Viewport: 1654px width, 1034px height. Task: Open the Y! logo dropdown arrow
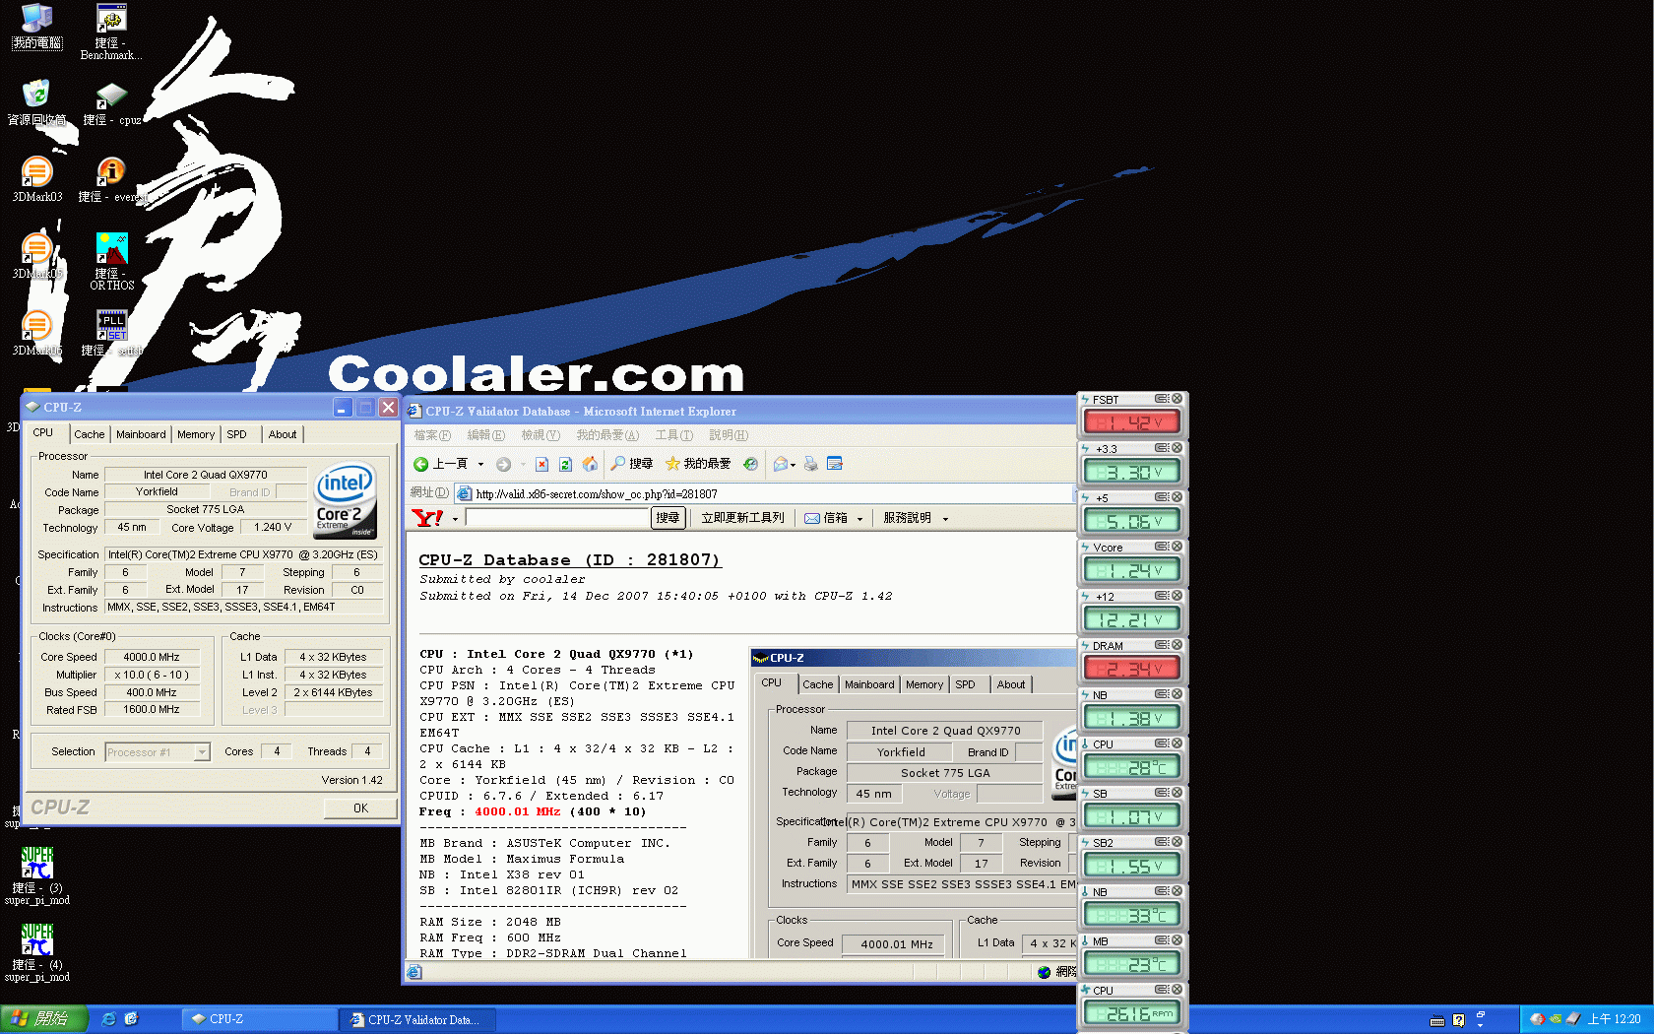point(455,519)
